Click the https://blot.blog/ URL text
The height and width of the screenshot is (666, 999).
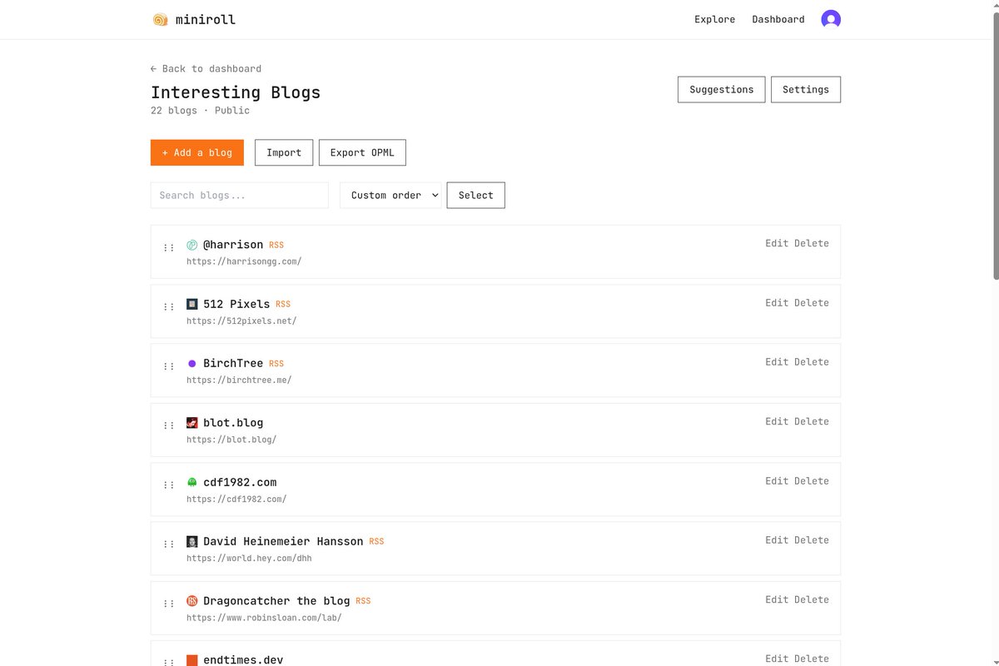231,440
